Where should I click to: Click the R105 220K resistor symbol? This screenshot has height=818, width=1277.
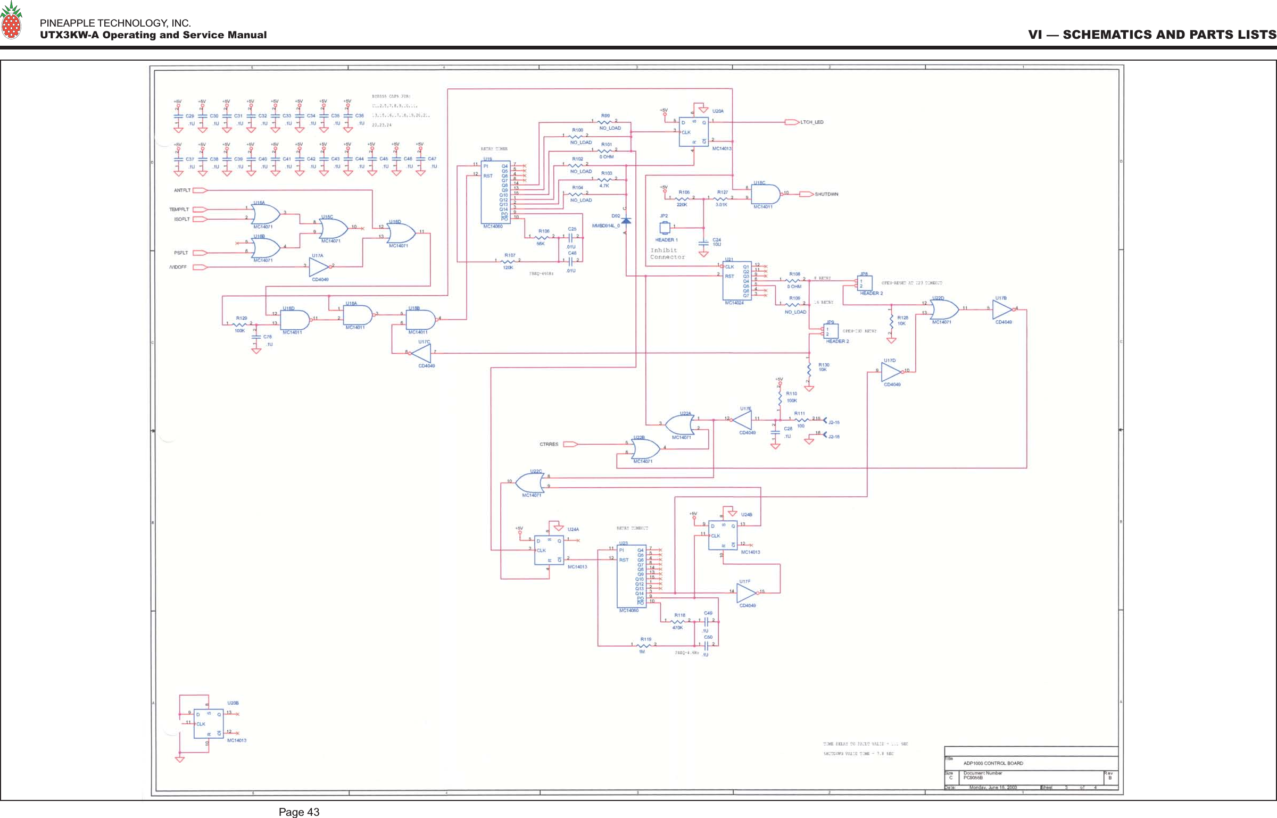683,198
